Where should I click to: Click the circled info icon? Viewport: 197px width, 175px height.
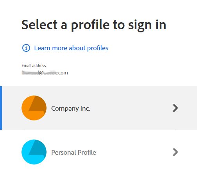tap(26, 48)
